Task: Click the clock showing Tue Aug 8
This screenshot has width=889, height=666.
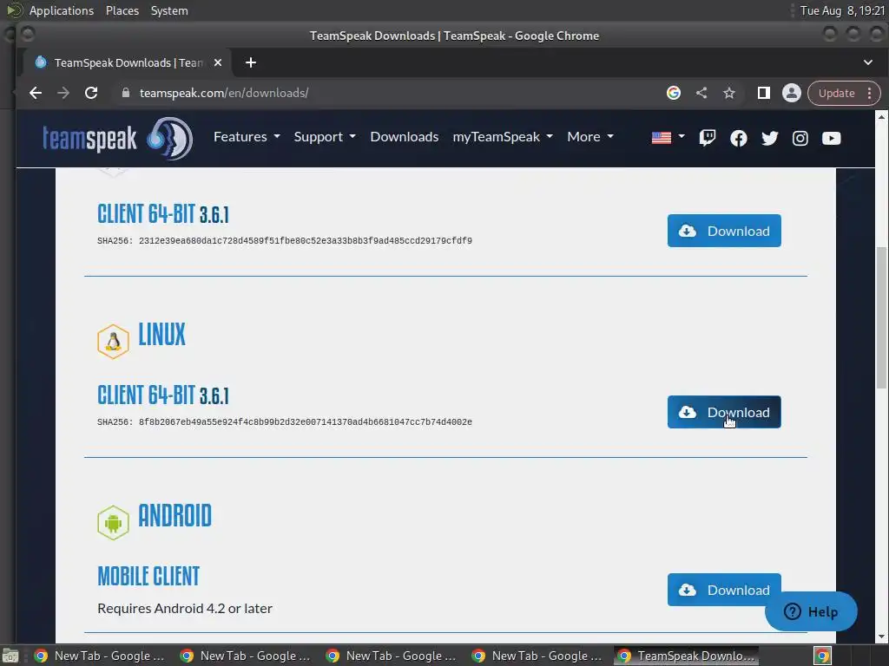Action: click(842, 10)
